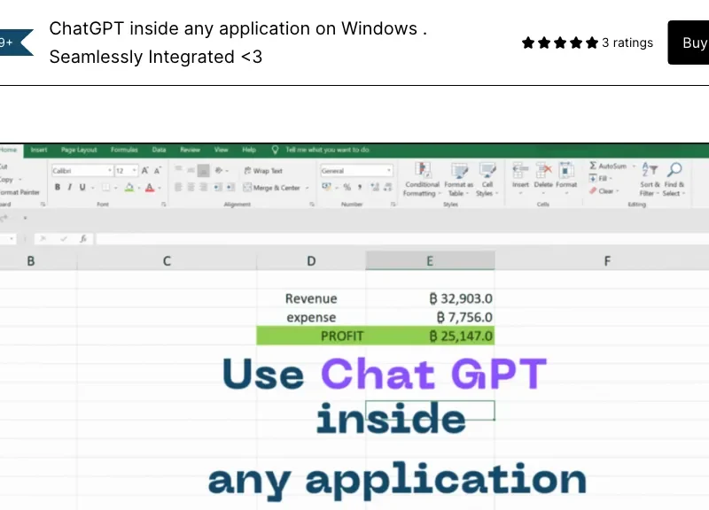The image size is (709, 510).
Task: Toggle Wrap Text for the cell
Action: (263, 171)
